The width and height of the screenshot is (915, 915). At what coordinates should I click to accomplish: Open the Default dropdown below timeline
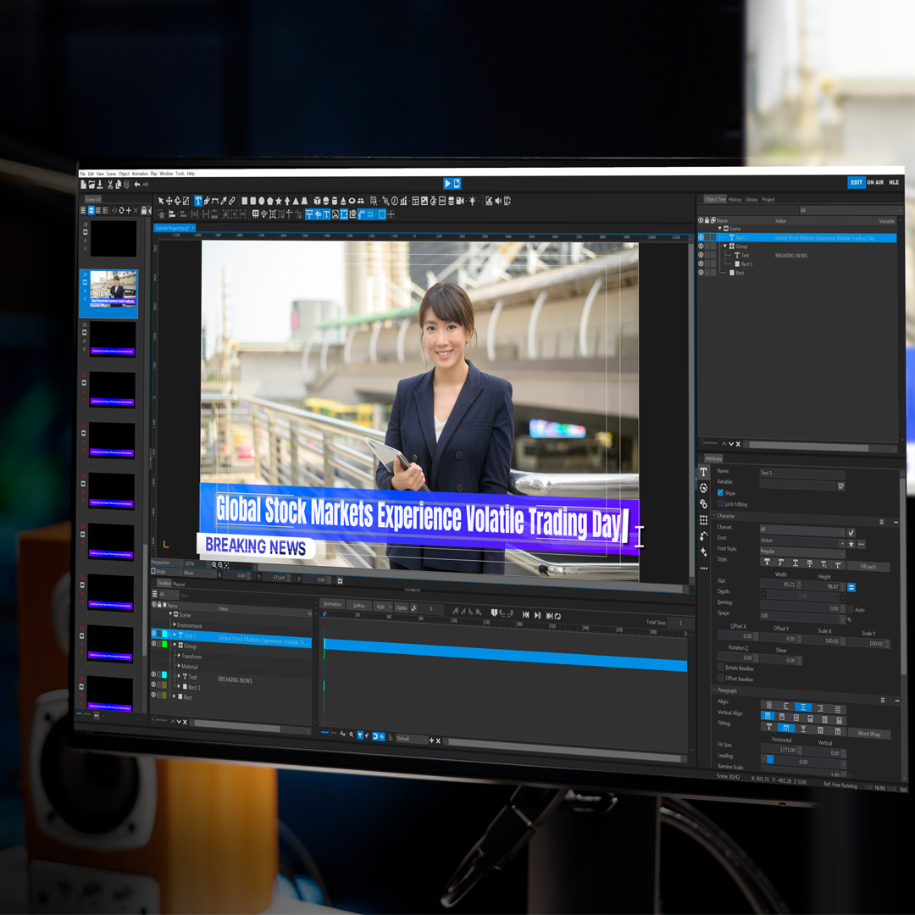tap(412, 739)
